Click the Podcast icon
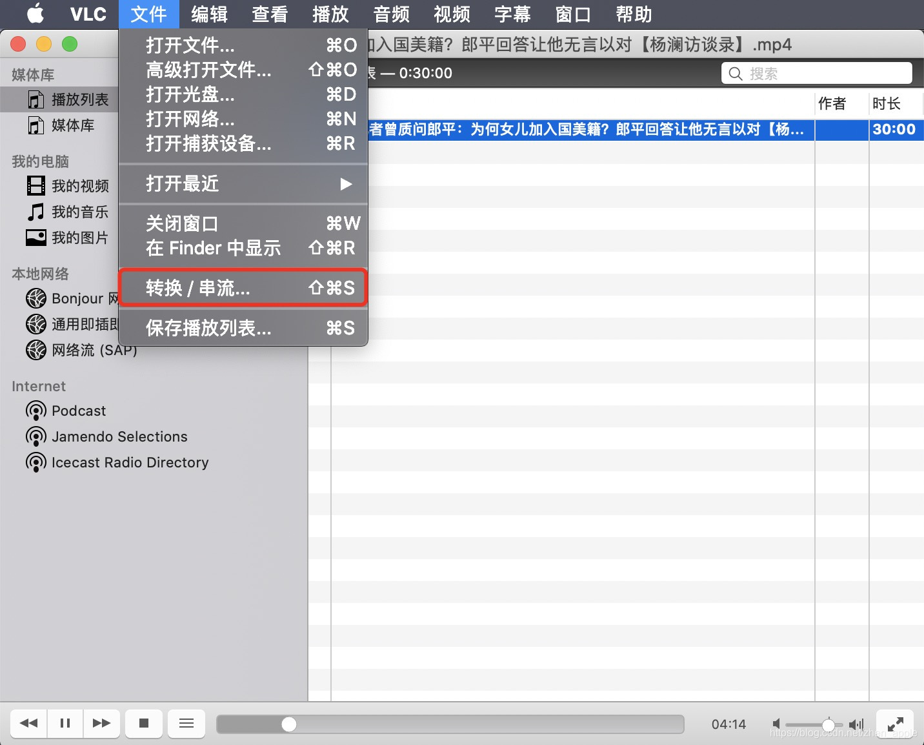The width and height of the screenshot is (924, 745). (x=36, y=411)
